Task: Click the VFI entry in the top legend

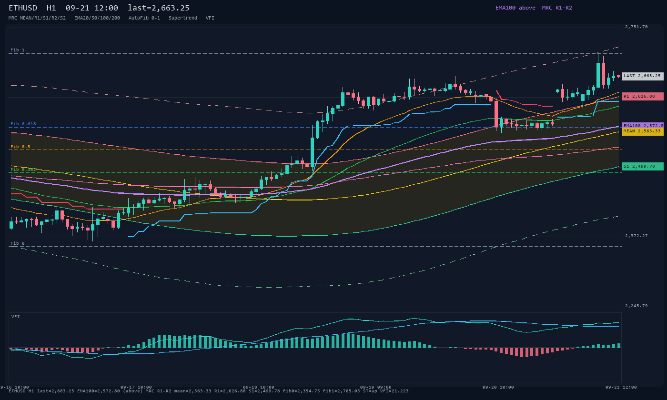Action: [x=210, y=18]
